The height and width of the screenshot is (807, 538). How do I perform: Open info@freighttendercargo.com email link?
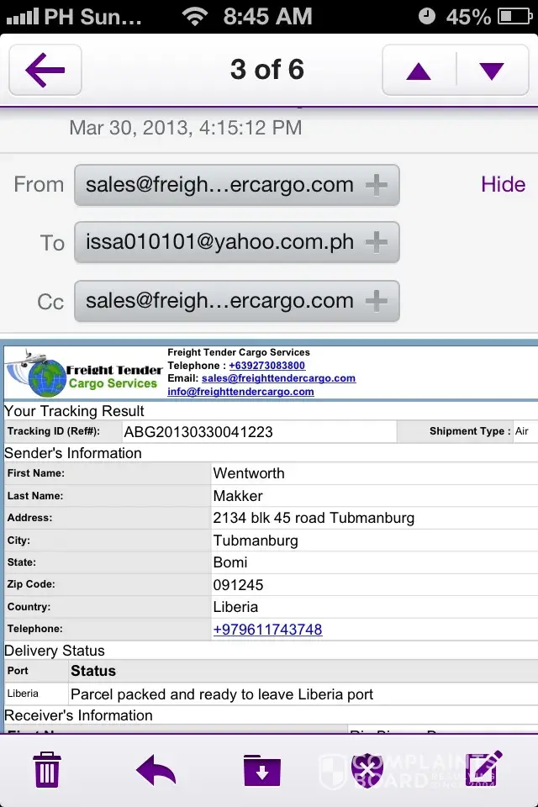(x=240, y=391)
